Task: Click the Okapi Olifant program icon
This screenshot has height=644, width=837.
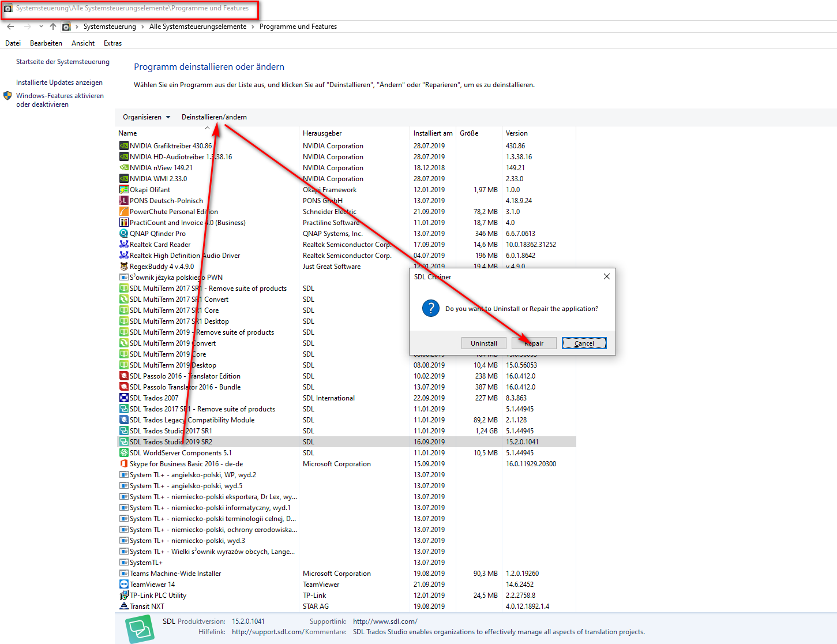Action: pos(123,190)
